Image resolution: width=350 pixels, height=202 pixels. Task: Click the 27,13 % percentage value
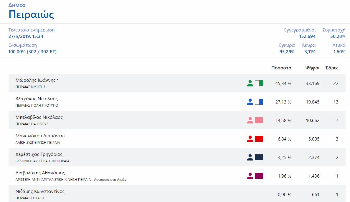pyautogui.click(x=283, y=102)
